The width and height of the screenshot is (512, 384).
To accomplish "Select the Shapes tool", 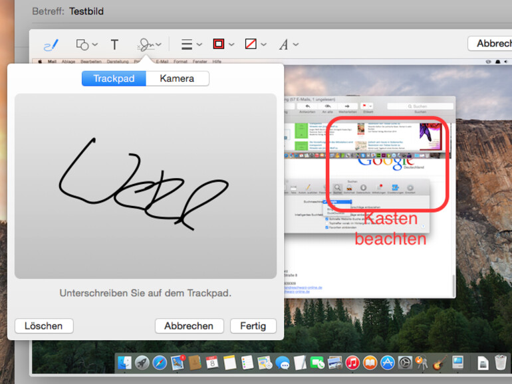I will pos(82,45).
